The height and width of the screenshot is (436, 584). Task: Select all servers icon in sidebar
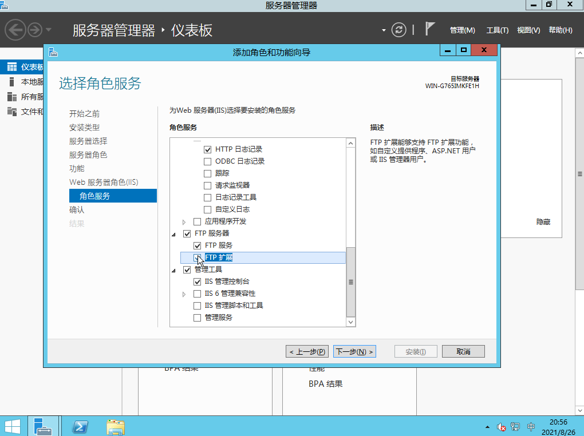point(12,97)
